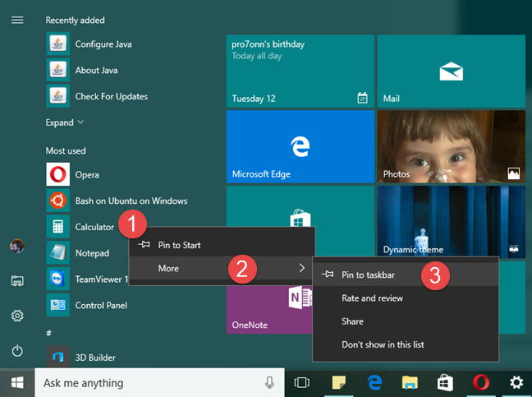Viewport: 532px width, 397px height.
Task: Click the TeamViewer app icon
Action: (x=58, y=279)
